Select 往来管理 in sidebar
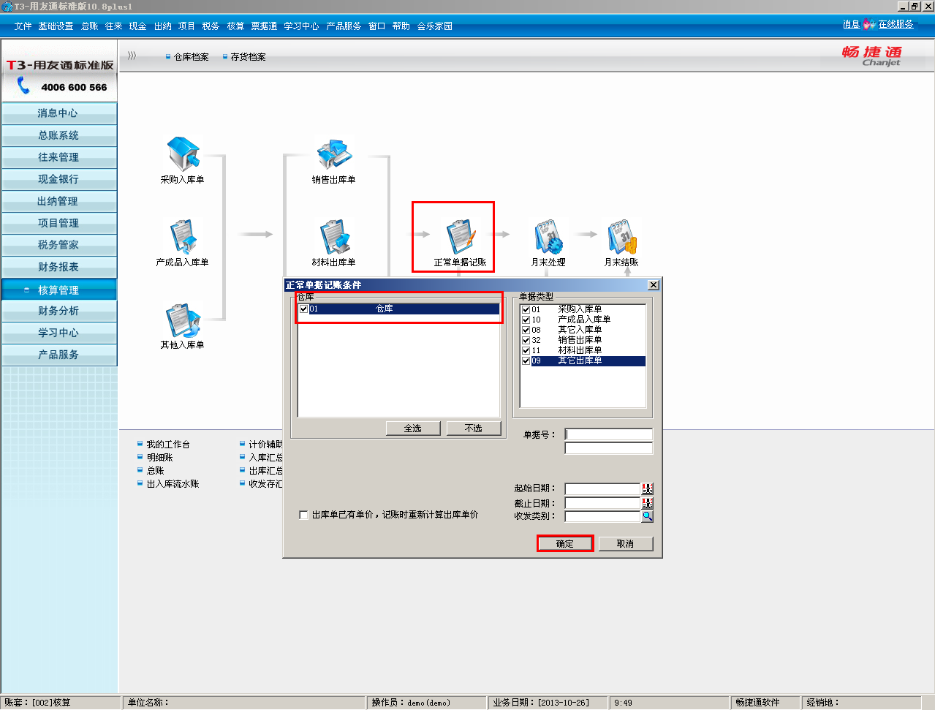 58,157
